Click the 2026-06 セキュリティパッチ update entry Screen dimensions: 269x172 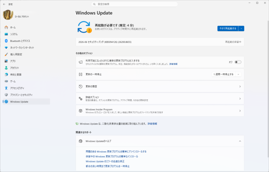pos(160,42)
